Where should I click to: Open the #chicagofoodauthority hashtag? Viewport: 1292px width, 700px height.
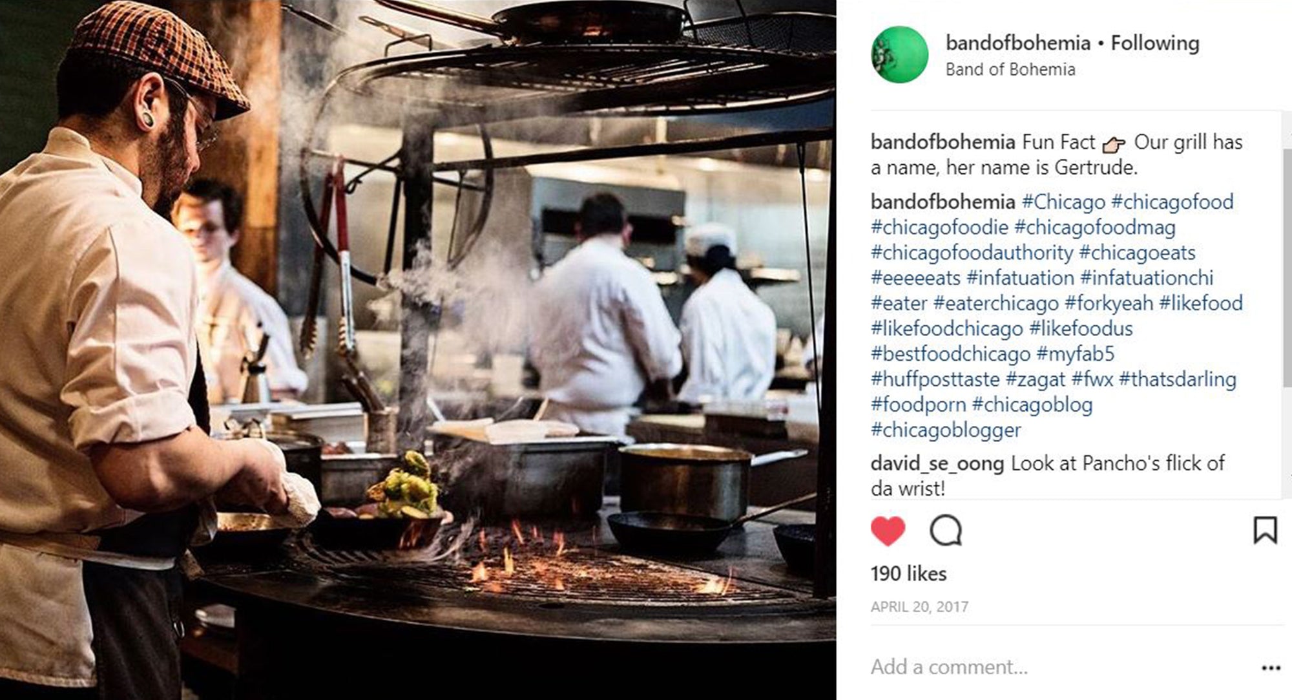972,253
